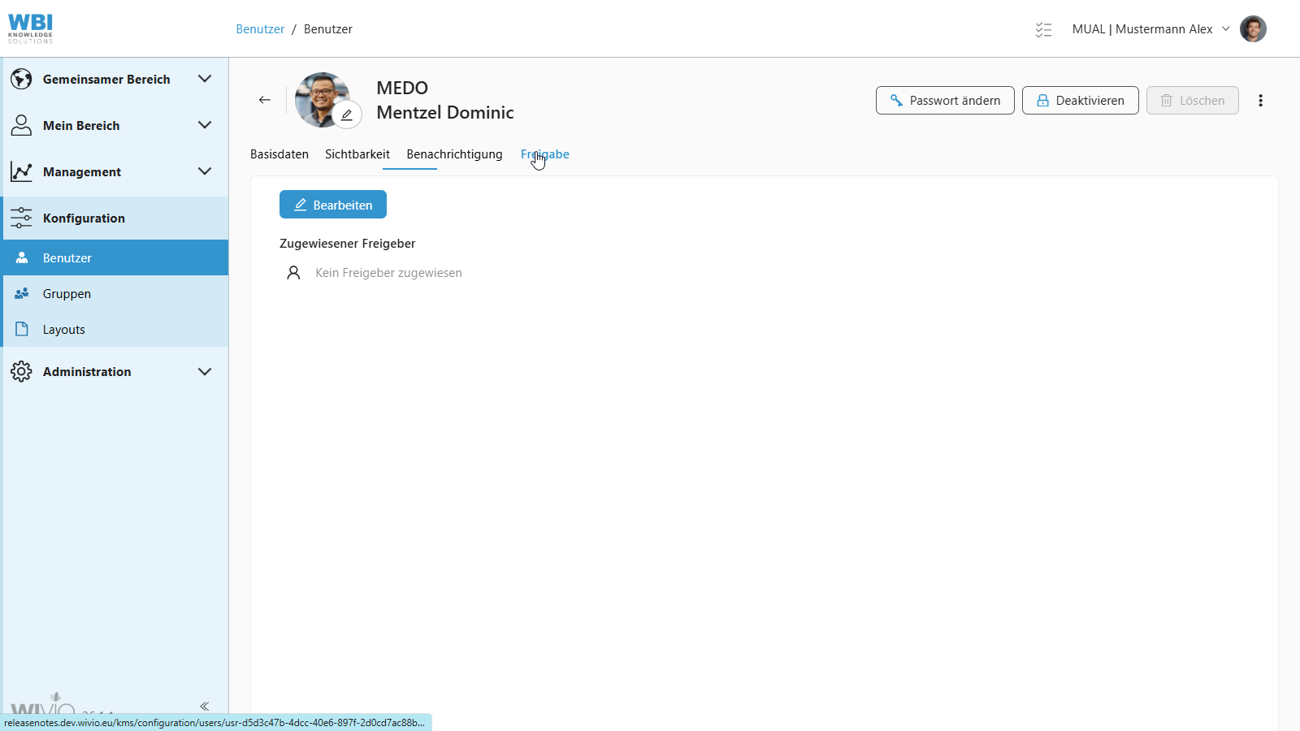Switch to the Basisdaten tab
Screen dimensions: 1300x731
[x=279, y=154]
